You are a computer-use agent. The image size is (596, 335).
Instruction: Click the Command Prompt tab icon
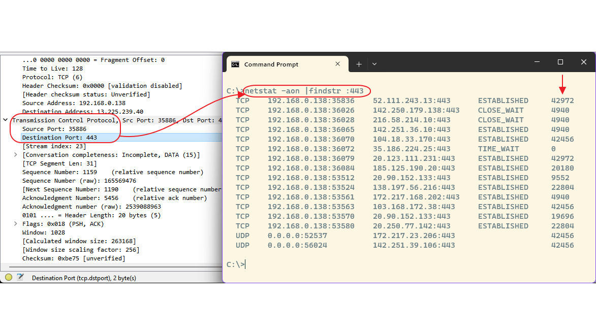tap(235, 64)
